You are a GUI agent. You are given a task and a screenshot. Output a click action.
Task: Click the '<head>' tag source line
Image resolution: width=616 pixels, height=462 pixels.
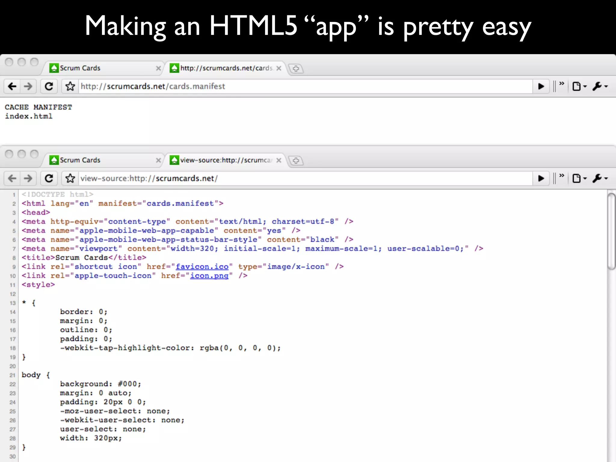pyautogui.click(x=36, y=213)
